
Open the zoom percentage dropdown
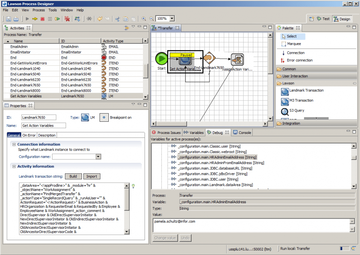tap(172, 19)
